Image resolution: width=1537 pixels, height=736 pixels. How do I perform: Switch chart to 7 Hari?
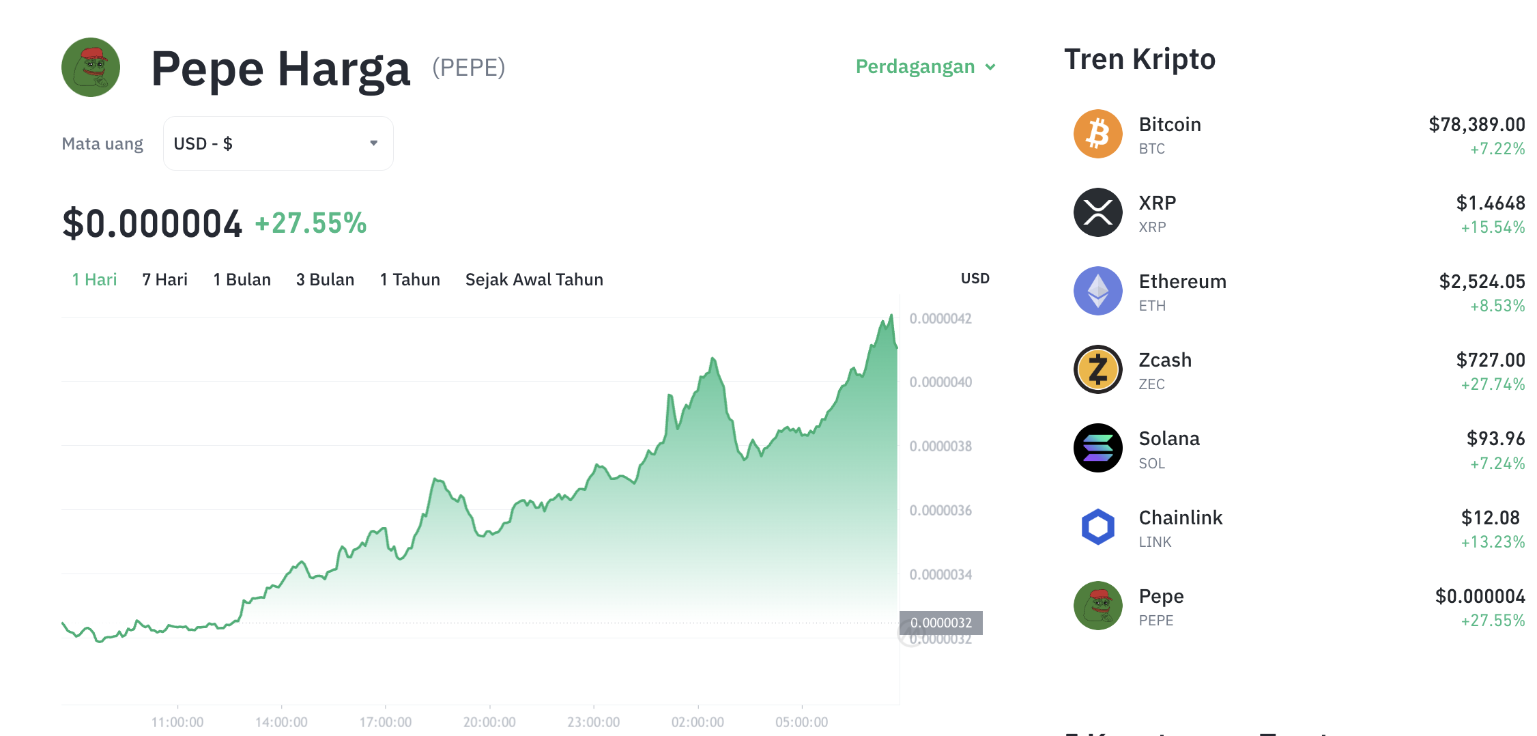(x=164, y=279)
